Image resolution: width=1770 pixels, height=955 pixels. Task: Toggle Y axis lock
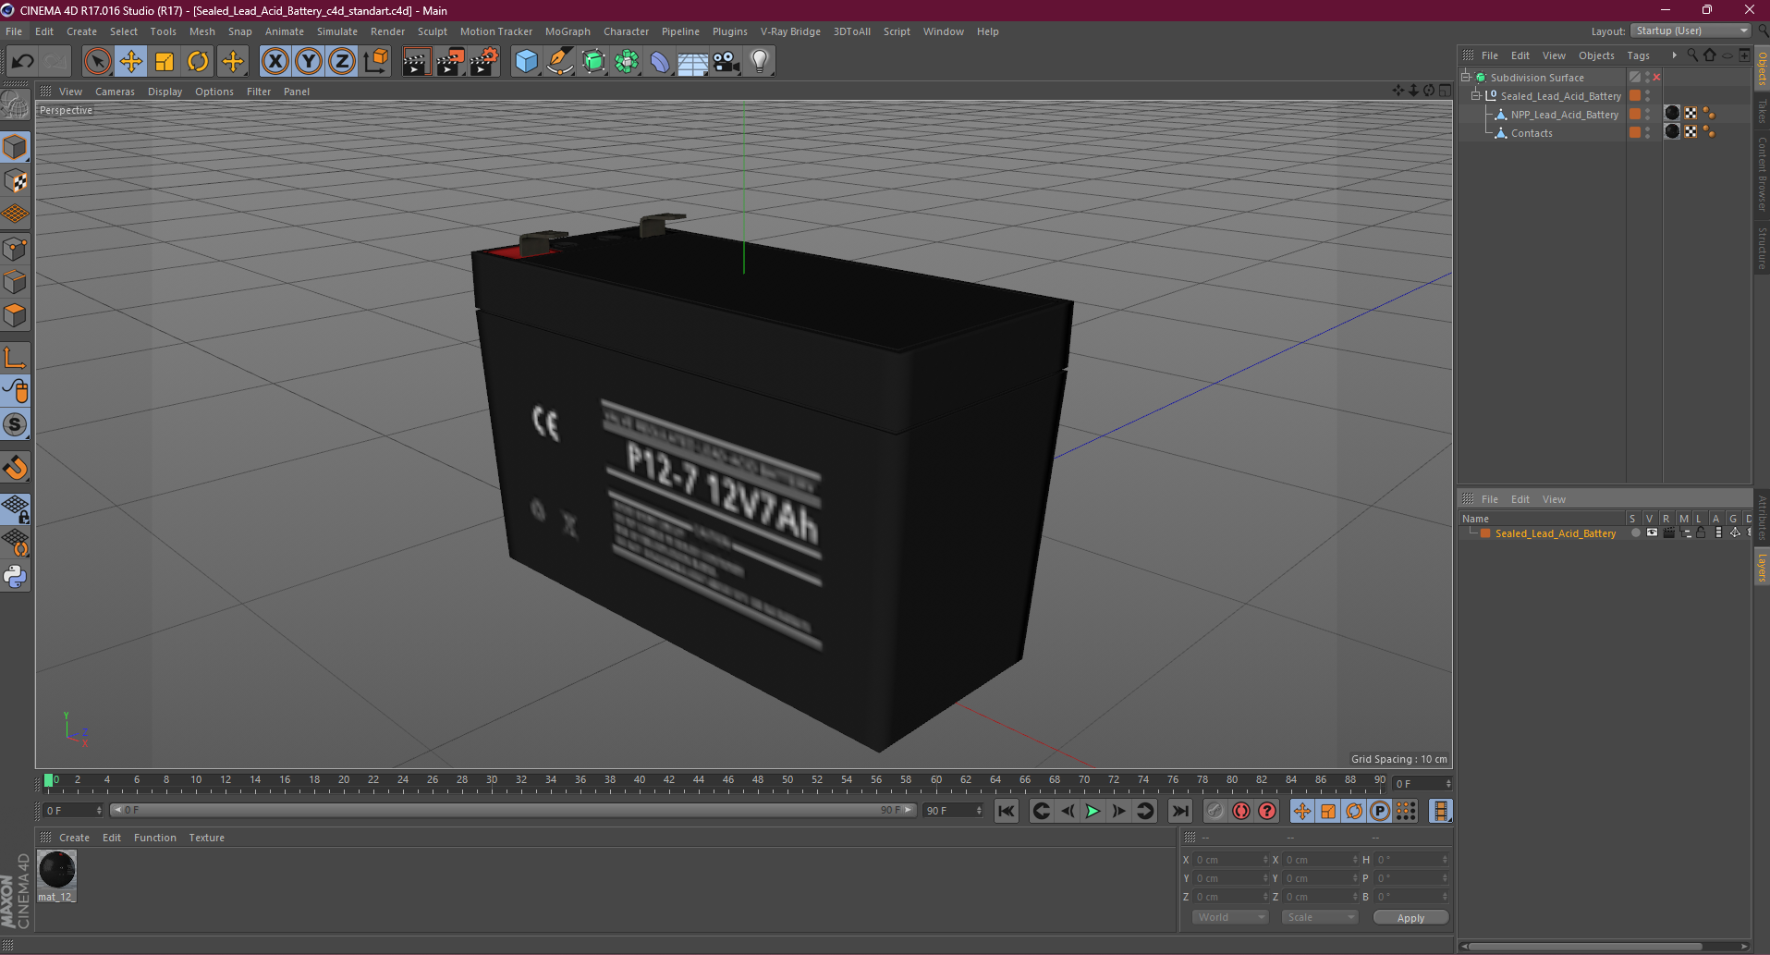click(x=308, y=62)
